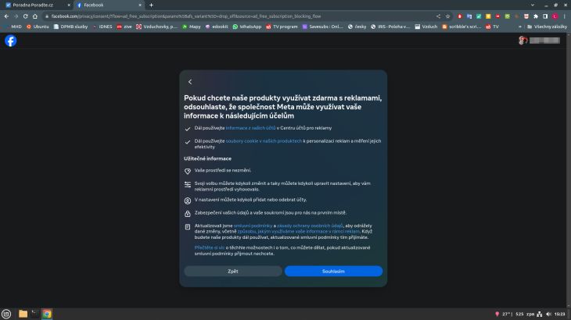Click the document icon beside the updated-terms note
Screen dimensions: 571x320
pyautogui.click(x=188, y=226)
